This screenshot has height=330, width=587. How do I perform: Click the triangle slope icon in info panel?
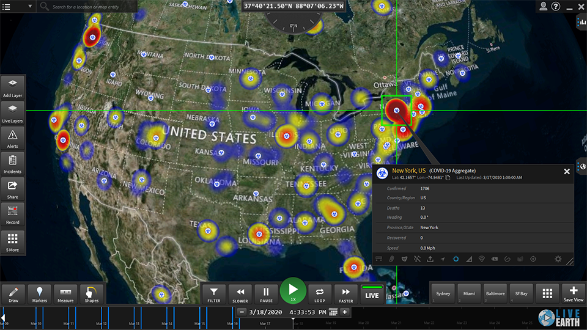click(x=469, y=259)
